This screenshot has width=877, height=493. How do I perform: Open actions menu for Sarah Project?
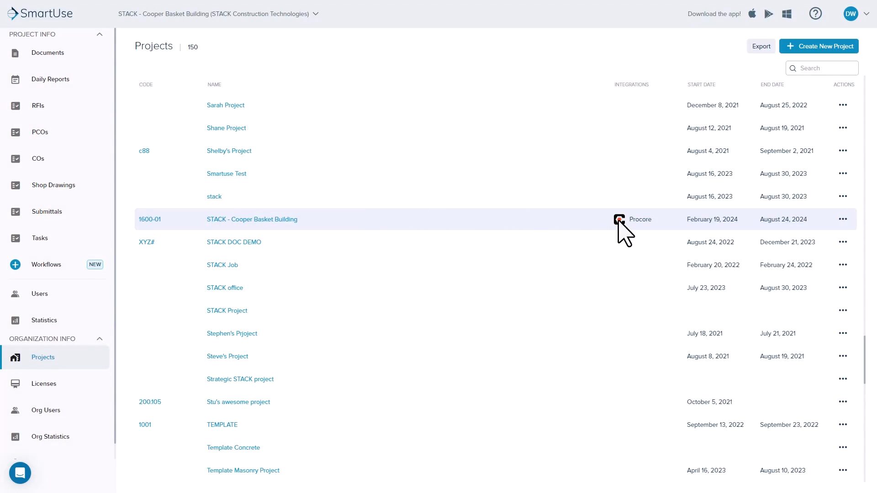(843, 105)
